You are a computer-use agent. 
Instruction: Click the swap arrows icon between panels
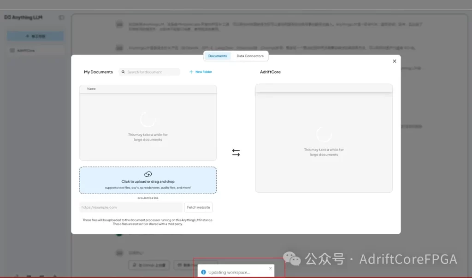tap(236, 153)
